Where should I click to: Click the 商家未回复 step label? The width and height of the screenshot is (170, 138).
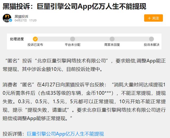coord(112,45)
